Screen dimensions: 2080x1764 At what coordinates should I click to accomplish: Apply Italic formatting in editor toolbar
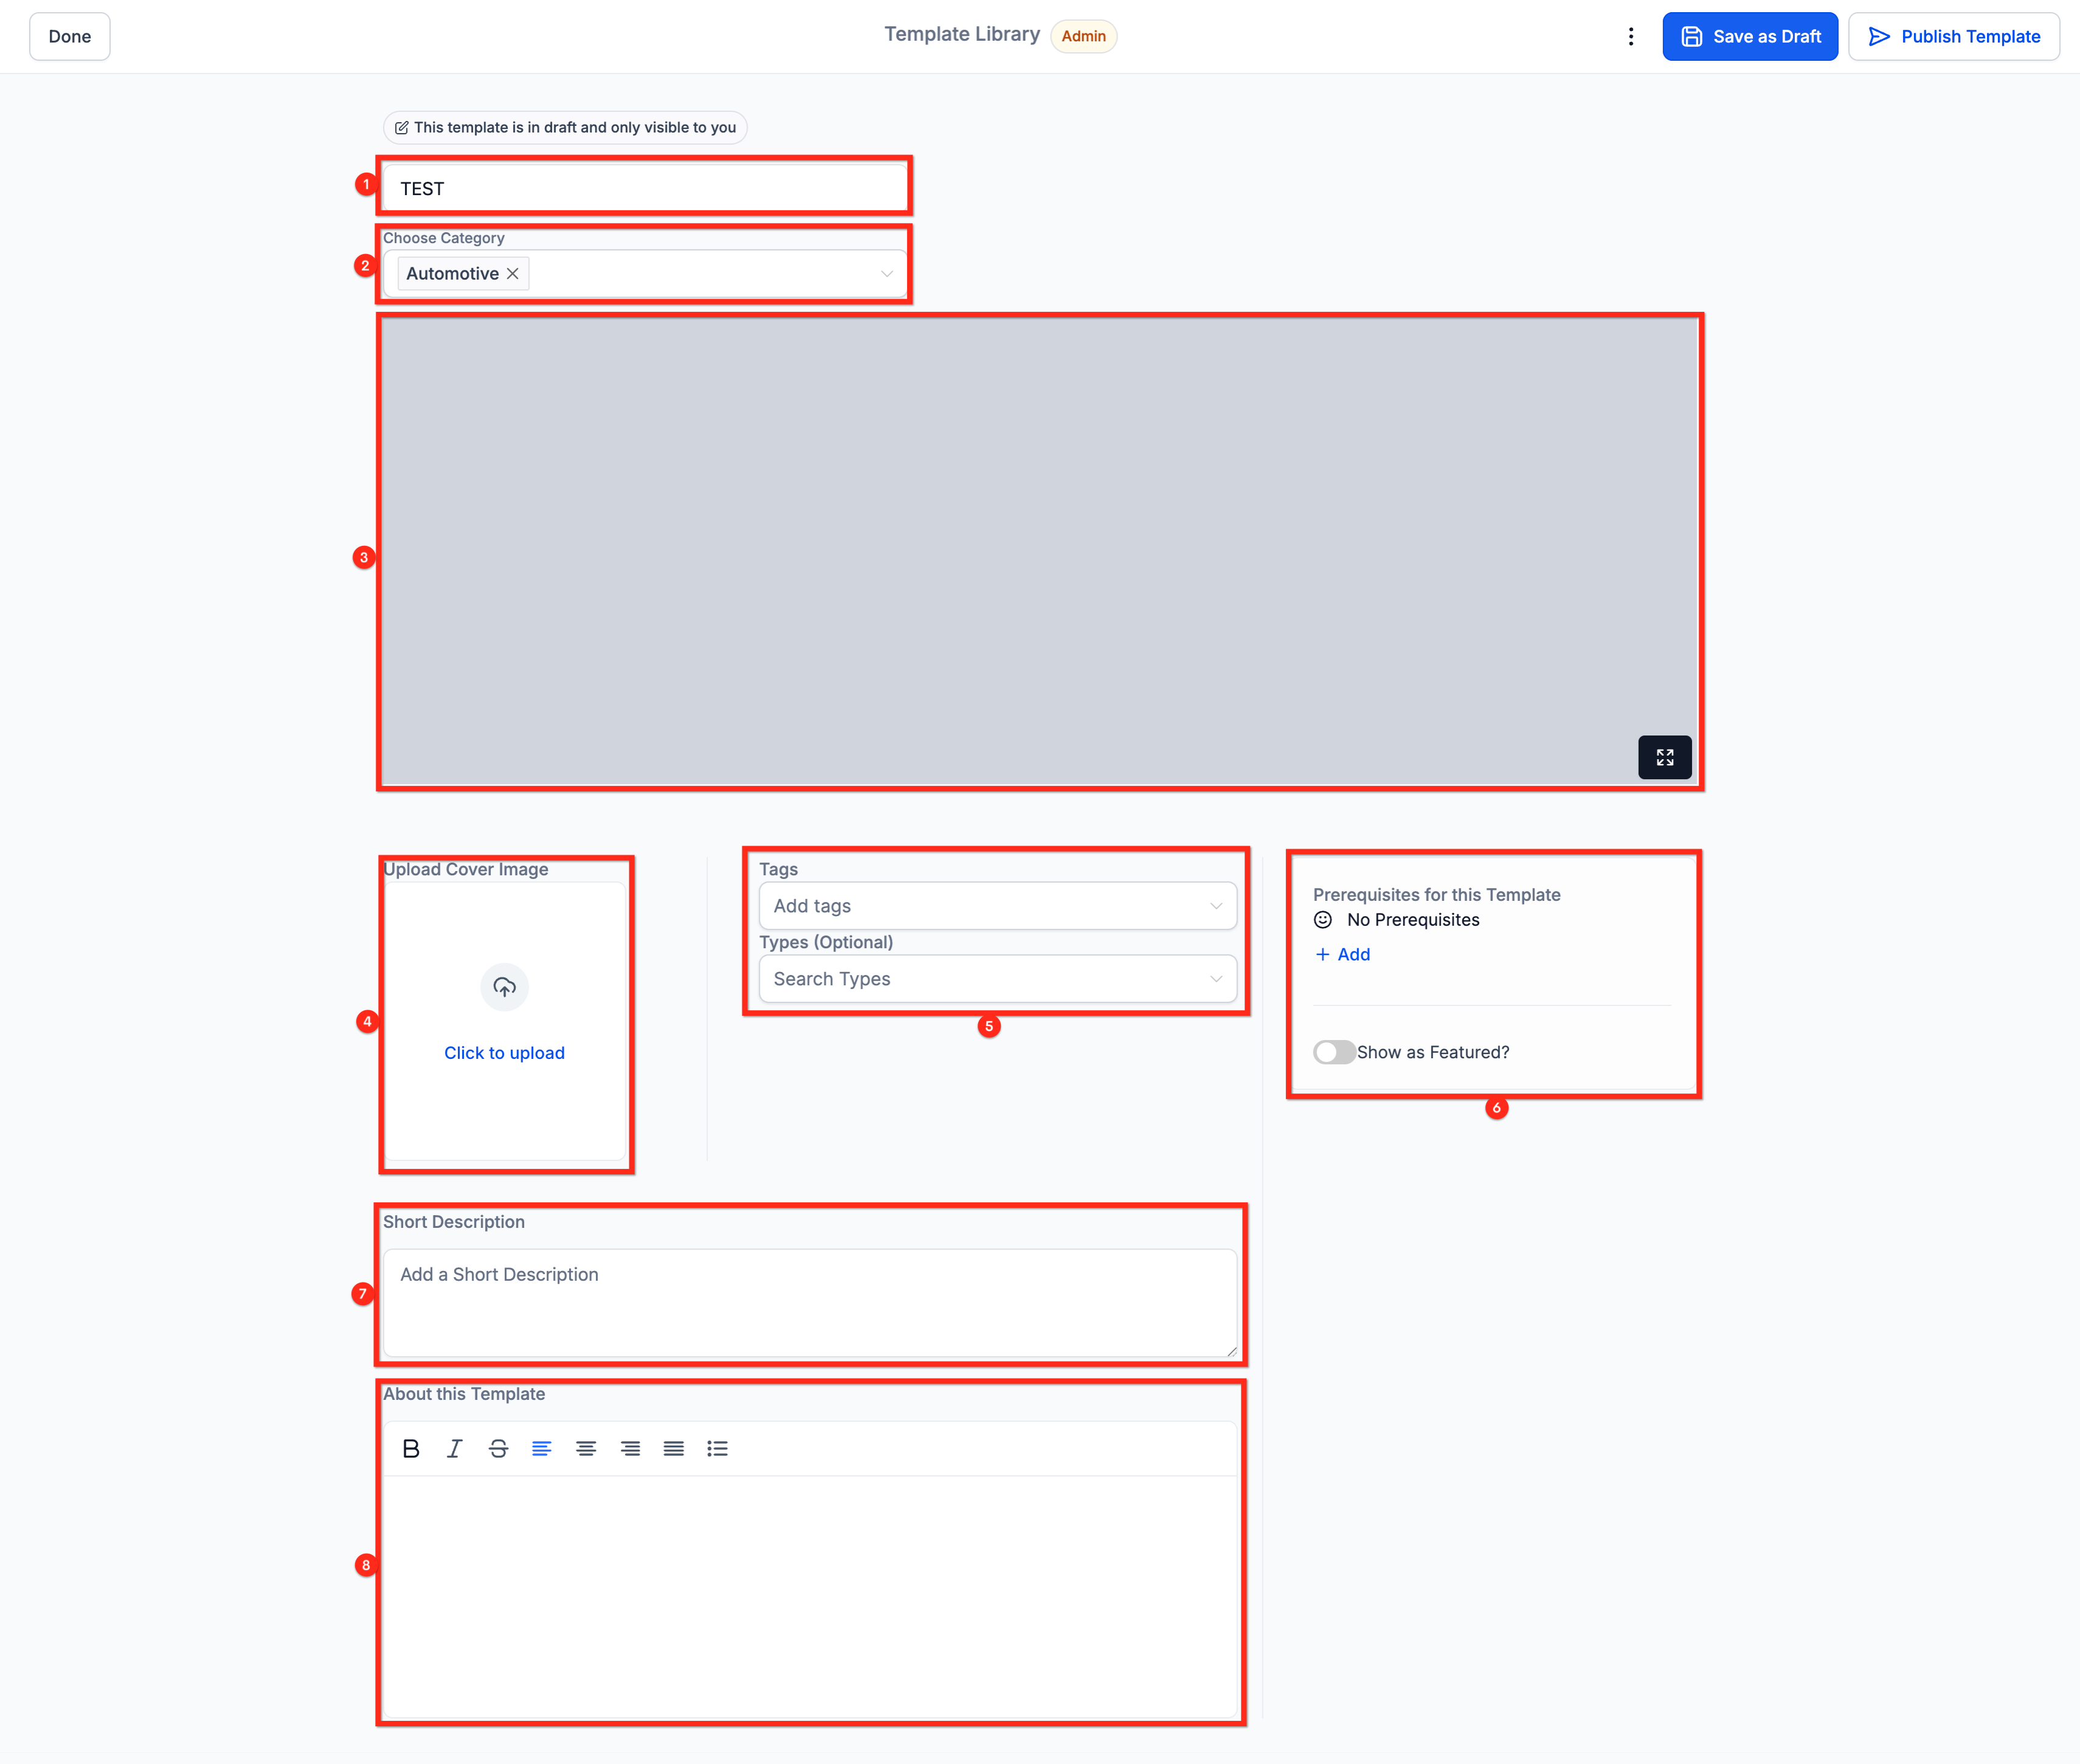pyautogui.click(x=454, y=1448)
